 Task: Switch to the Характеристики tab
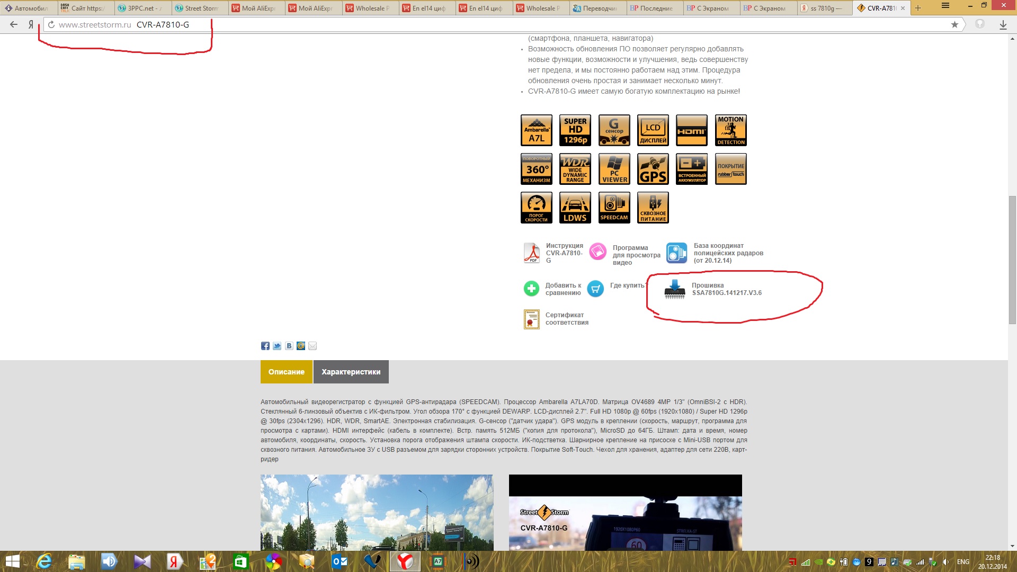pyautogui.click(x=351, y=372)
